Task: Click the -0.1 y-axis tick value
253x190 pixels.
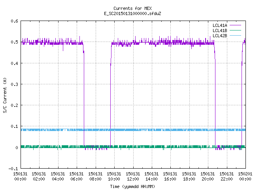Action: 13,169
